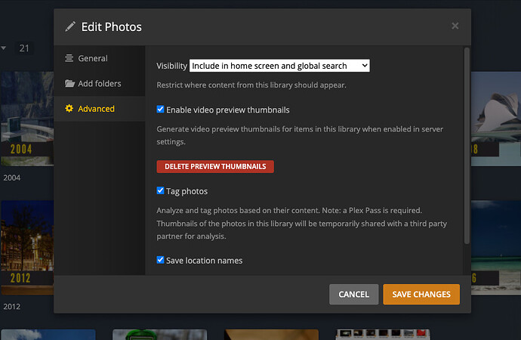Click the gear icon next to Advanced

point(69,109)
